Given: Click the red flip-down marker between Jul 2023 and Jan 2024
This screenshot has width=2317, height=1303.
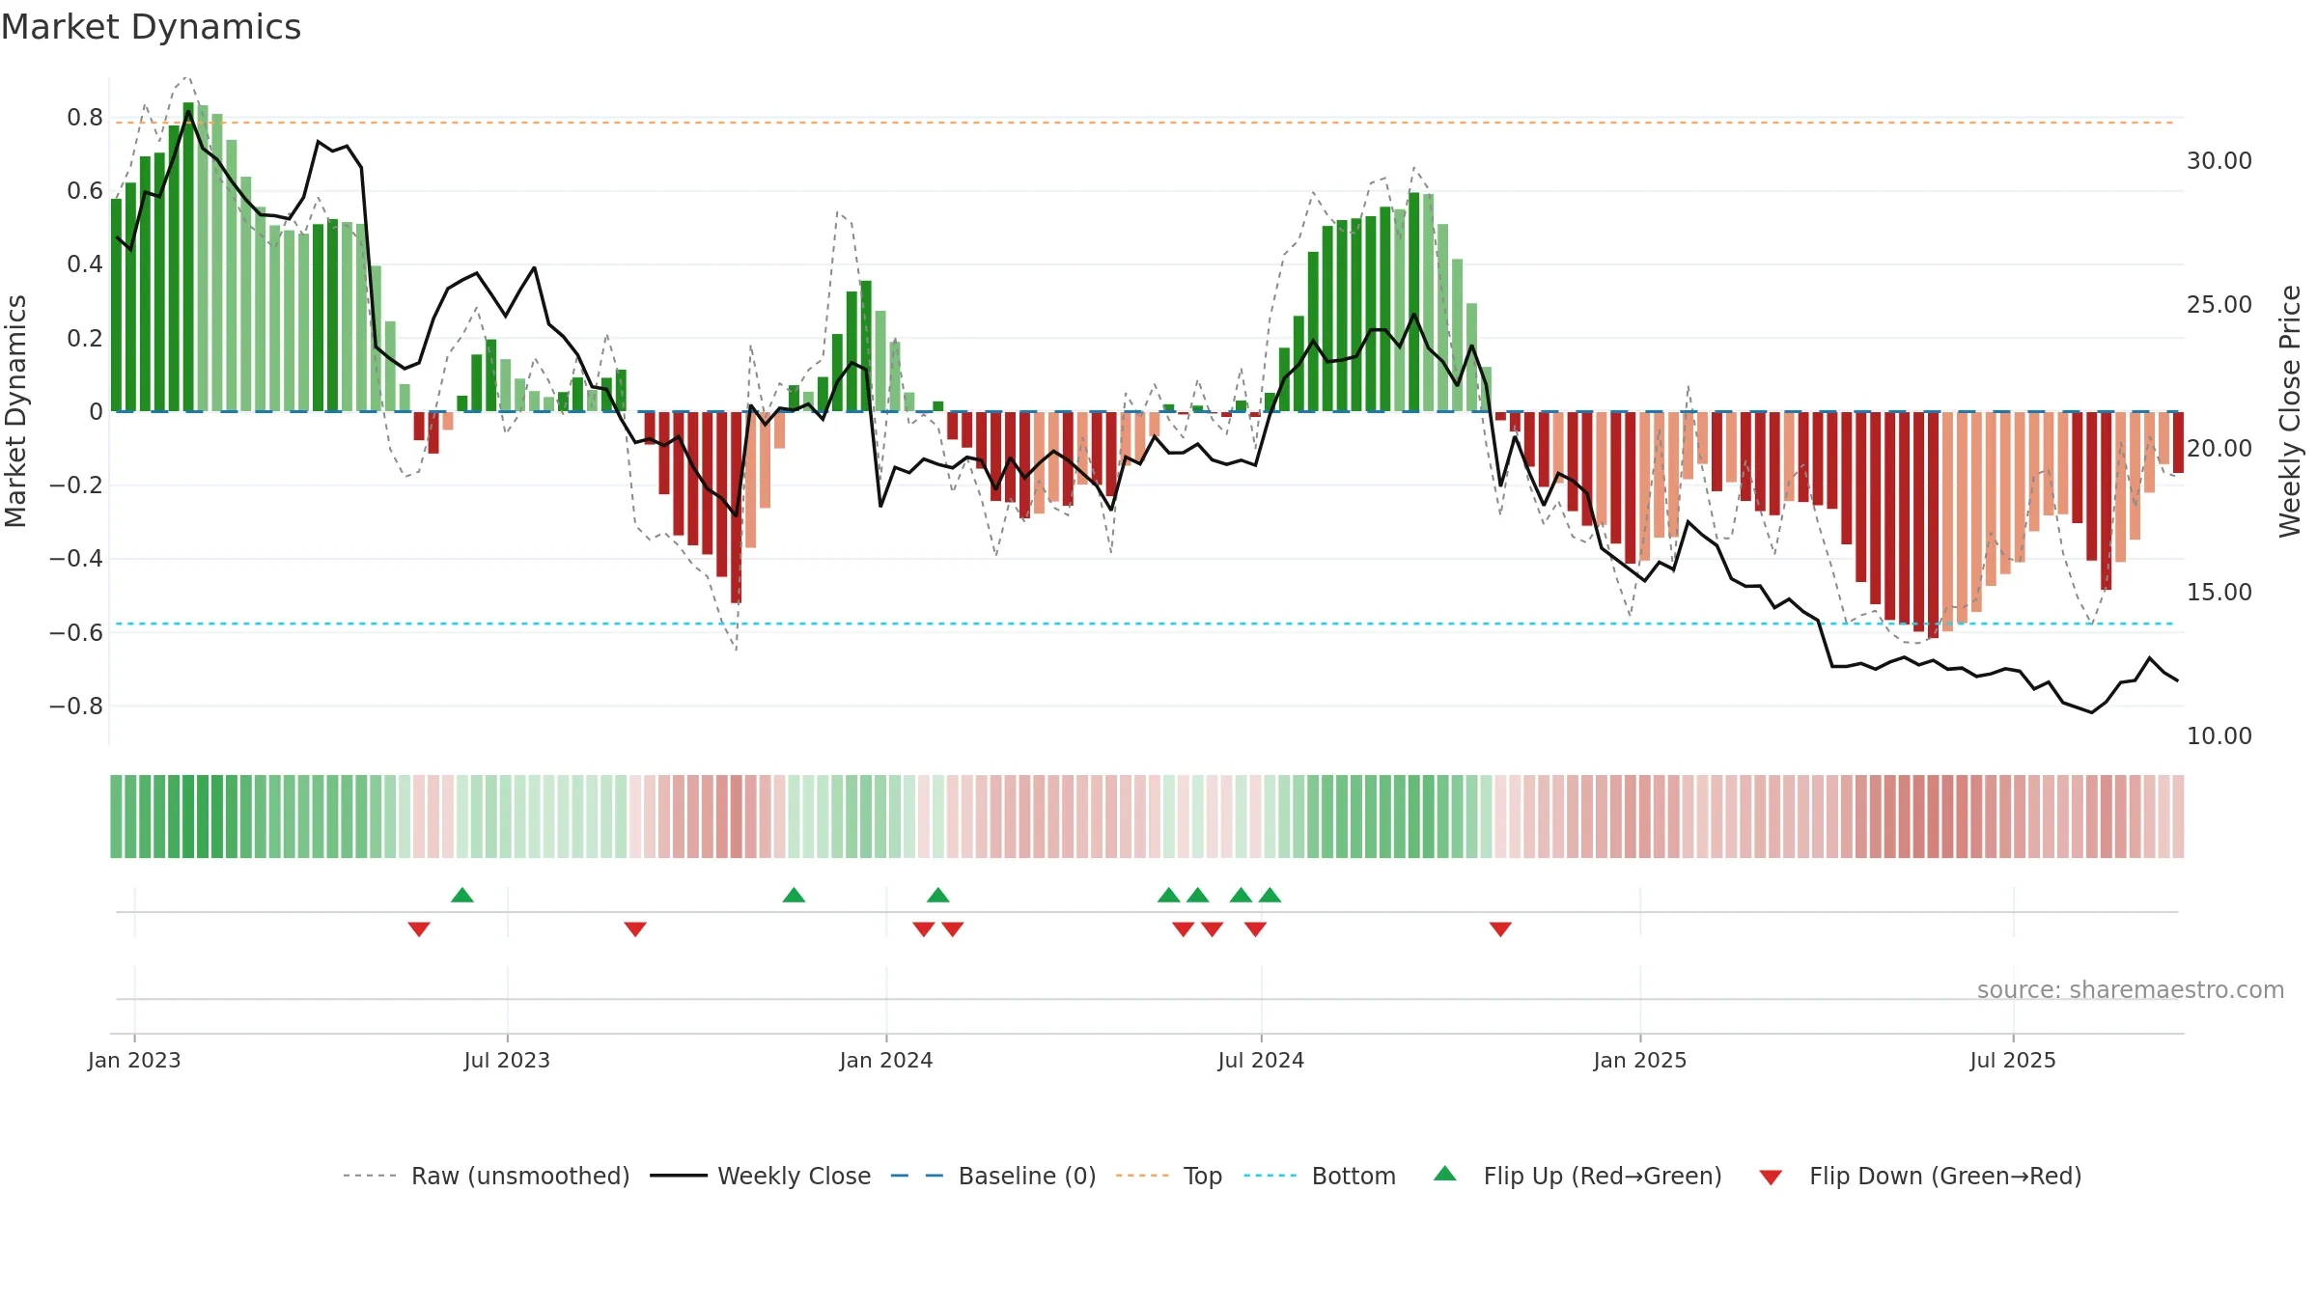Looking at the screenshot, I should (x=635, y=929).
